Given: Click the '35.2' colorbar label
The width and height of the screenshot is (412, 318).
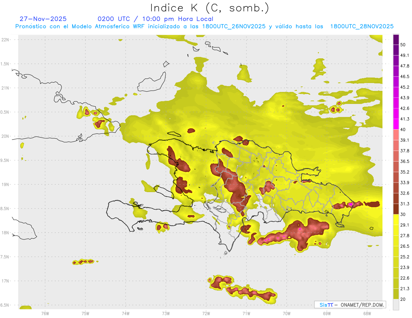Looking at the screenshot, I should (404, 172).
